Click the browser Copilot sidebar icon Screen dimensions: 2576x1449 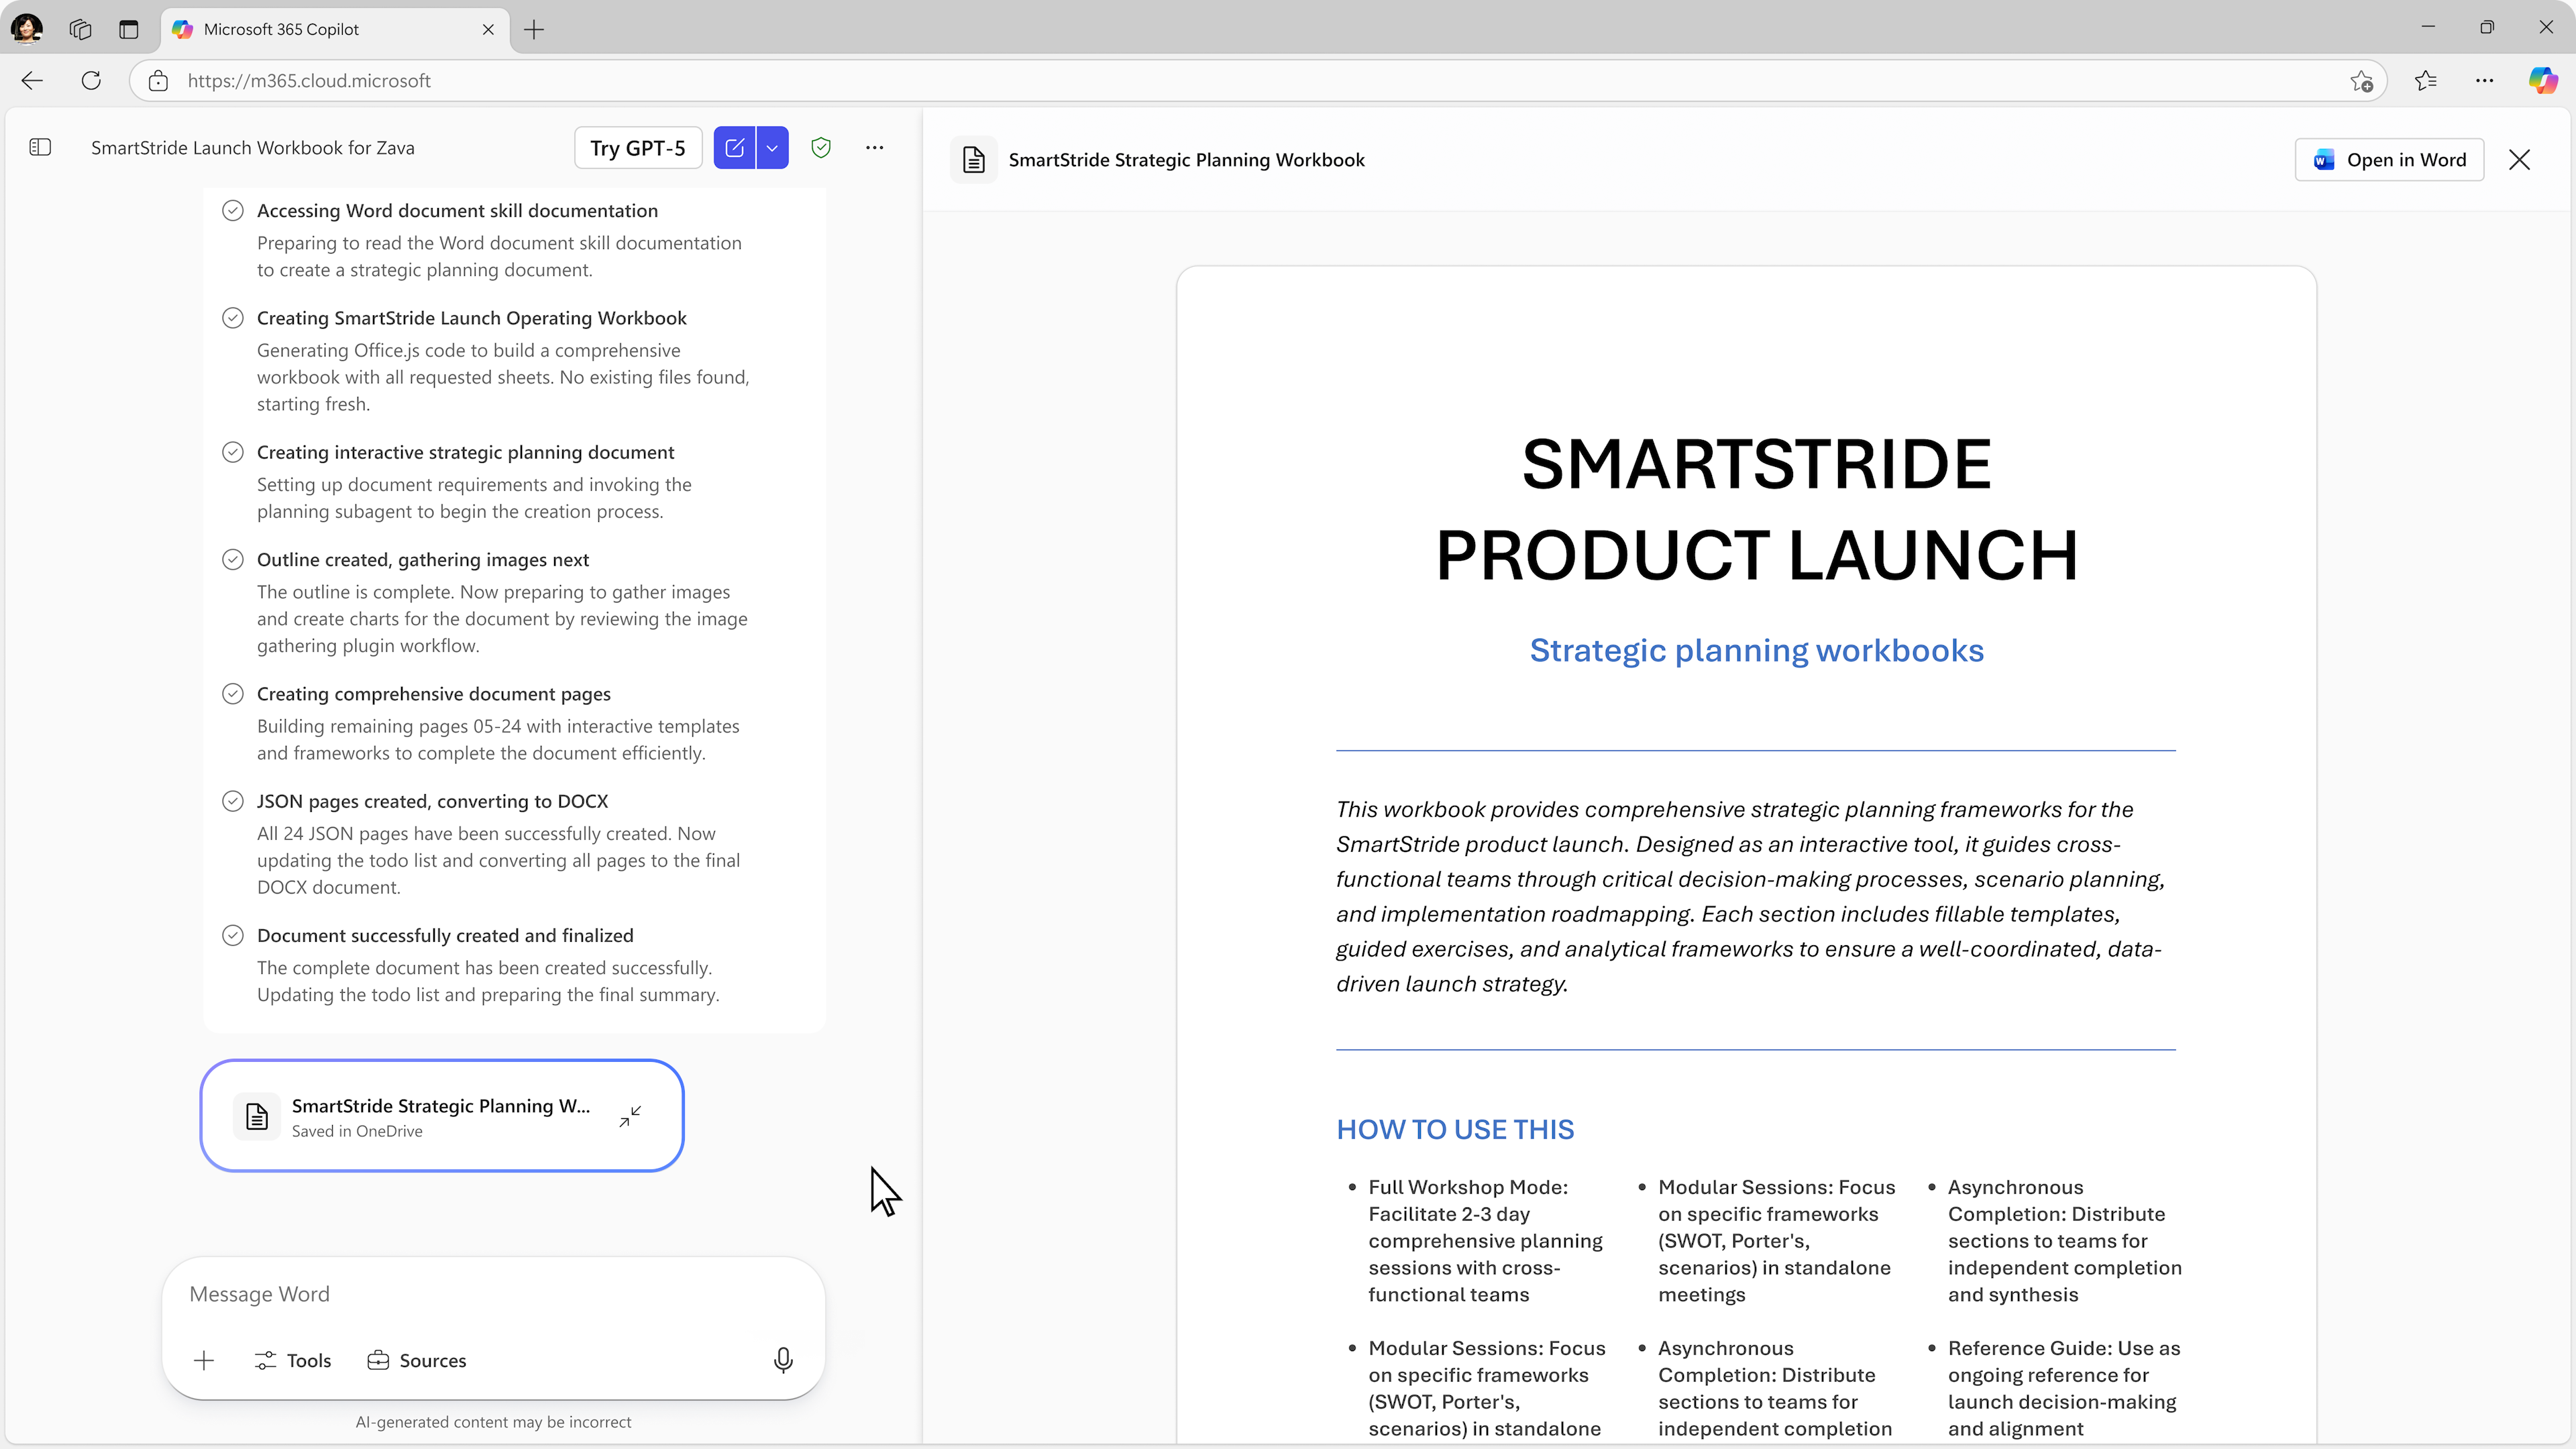pyautogui.click(x=2542, y=80)
